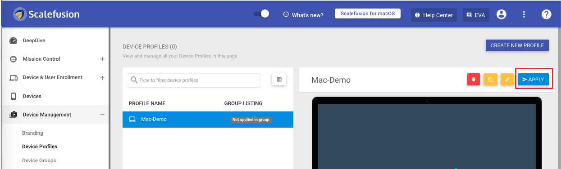Click the laptop icon in Mac-Demo row
This screenshot has width=561, height=169.
[x=132, y=120]
